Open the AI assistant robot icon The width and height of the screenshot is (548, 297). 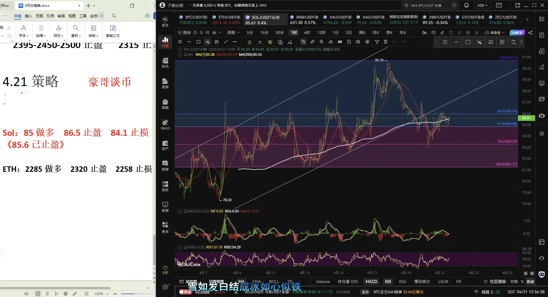542,116
